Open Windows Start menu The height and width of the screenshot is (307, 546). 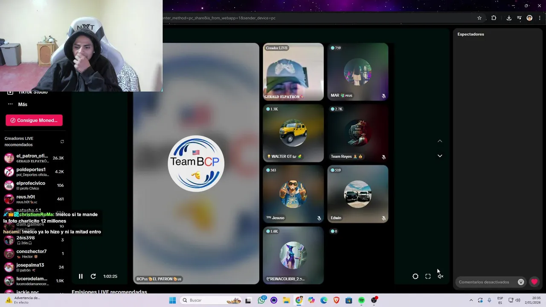coord(172,300)
